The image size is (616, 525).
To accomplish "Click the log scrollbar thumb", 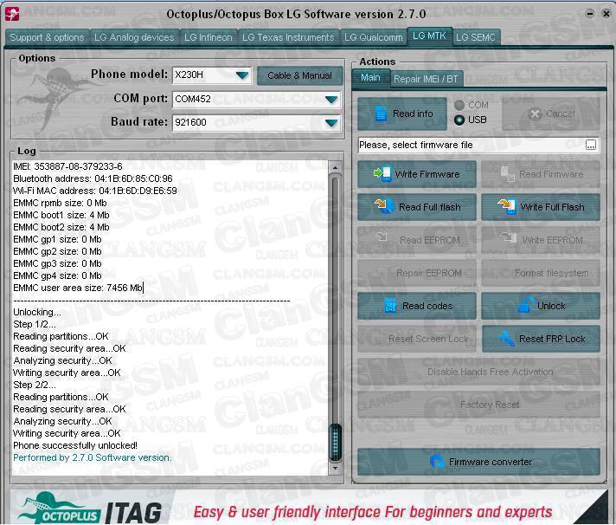I will click(x=335, y=442).
